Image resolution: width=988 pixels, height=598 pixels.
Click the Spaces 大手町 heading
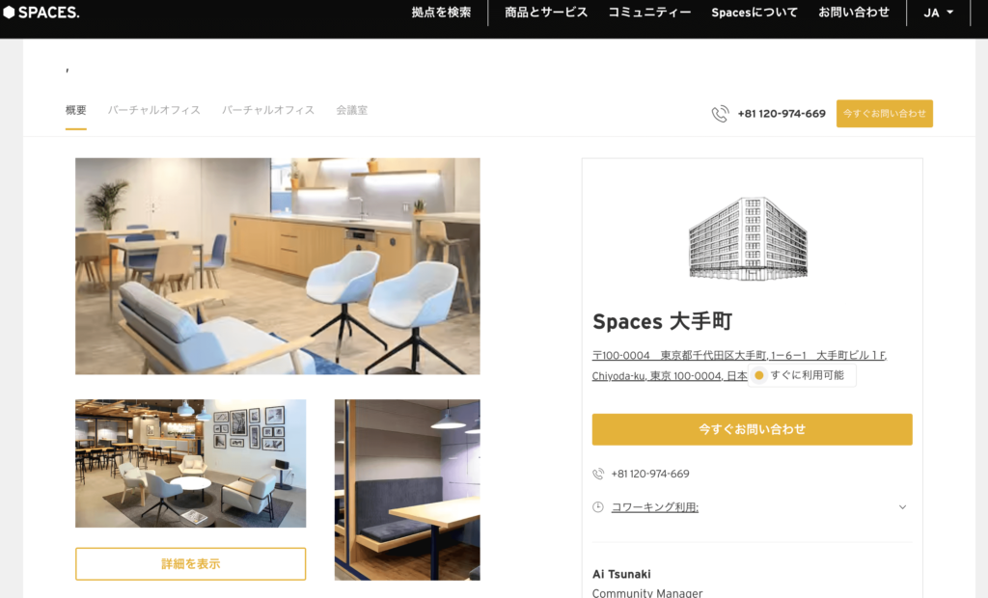point(662,321)
